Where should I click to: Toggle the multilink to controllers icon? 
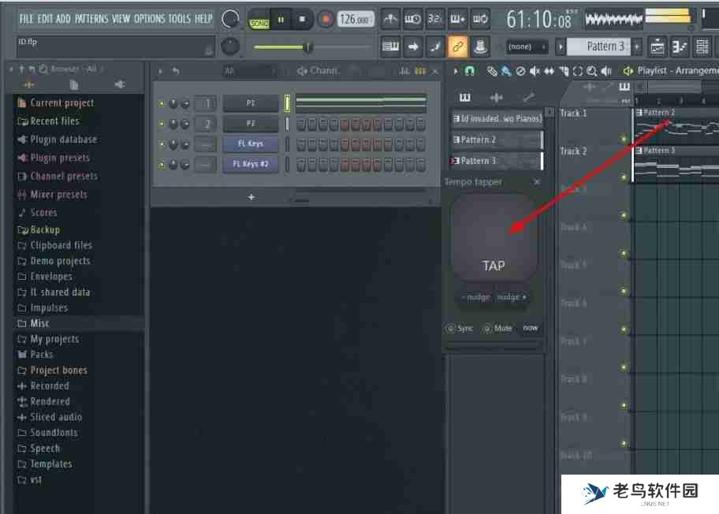480,47
